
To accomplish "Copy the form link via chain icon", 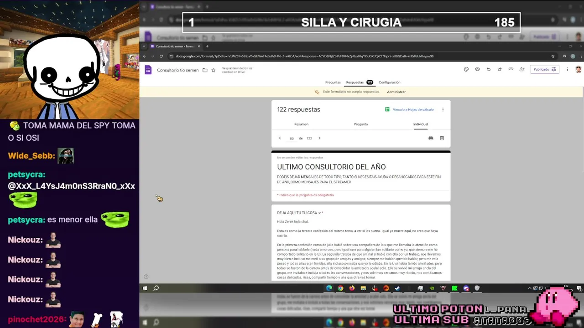I will [x=511, y=69].
